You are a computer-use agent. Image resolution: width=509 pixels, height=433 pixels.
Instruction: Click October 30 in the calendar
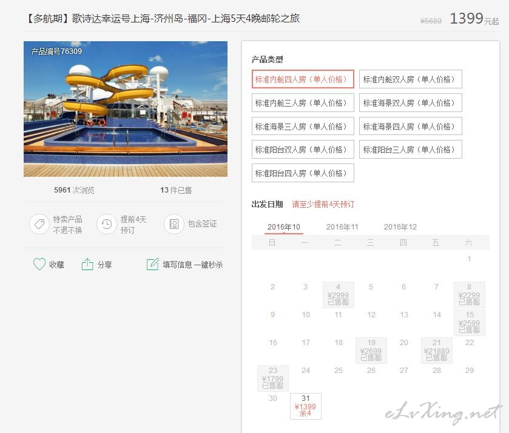(x=272, y=398)
